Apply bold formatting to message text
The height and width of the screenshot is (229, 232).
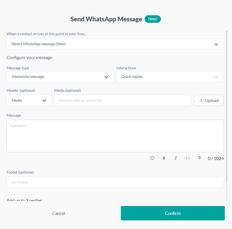tap(164, 158)
